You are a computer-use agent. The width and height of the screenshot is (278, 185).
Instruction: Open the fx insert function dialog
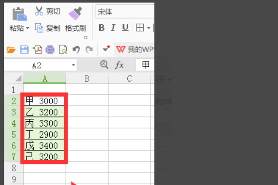coord(119,65)
